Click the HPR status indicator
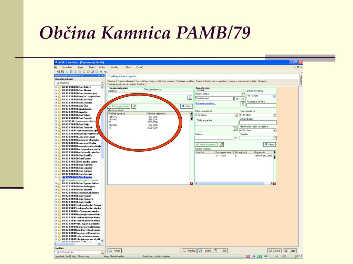This screenshot has height=264, width=353. [252, 256]
